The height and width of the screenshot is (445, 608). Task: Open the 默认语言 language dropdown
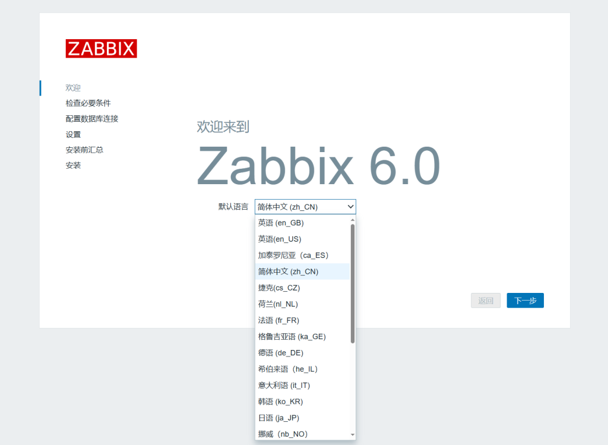coord(305,207)
